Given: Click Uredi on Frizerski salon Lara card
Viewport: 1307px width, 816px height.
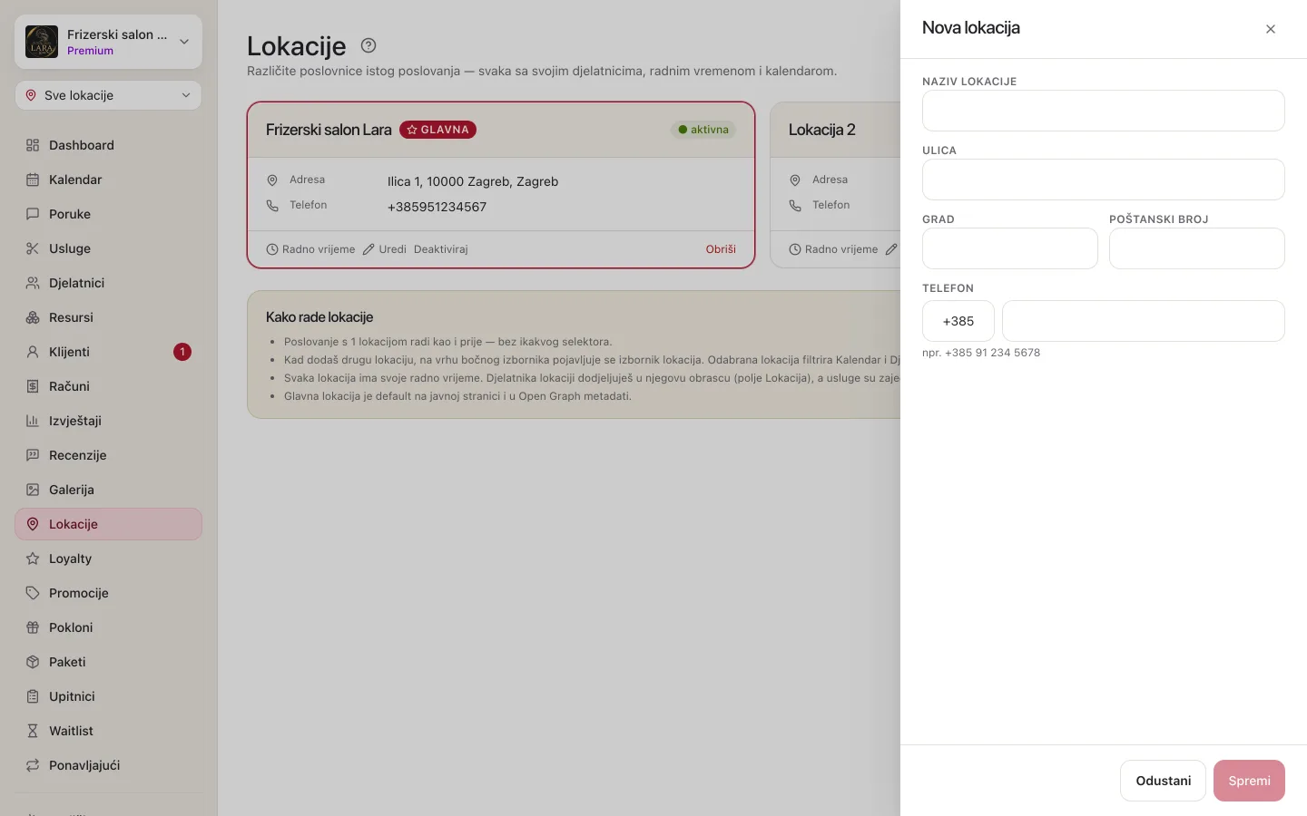Looking at the screenshot, I should tap(385, 249).
